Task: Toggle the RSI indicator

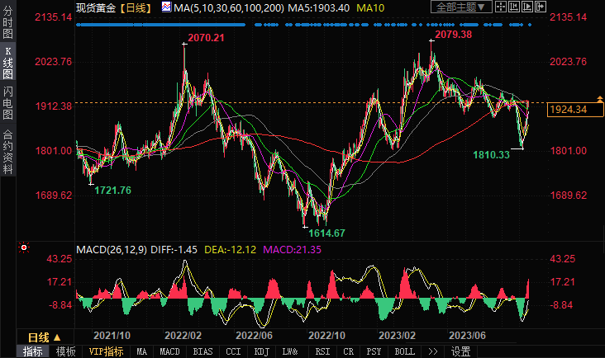Action: point(322,351)
